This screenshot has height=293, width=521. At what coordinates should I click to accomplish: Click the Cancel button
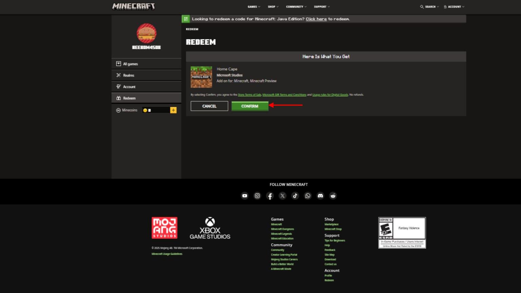click(209, 106)
